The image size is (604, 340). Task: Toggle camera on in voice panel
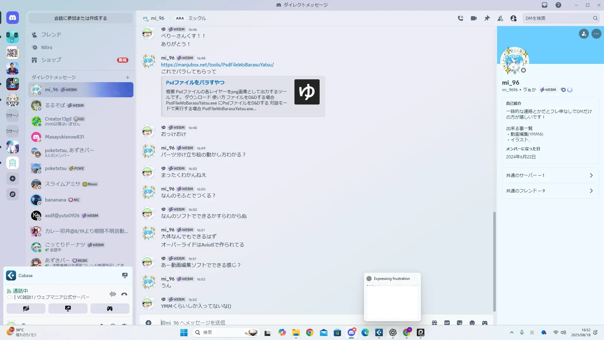(26, 309)
